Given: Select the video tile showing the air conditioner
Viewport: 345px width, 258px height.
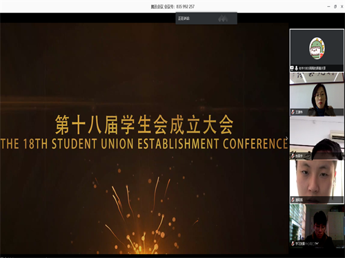Looking at the screenshot, I should click(x=317, y=138).
